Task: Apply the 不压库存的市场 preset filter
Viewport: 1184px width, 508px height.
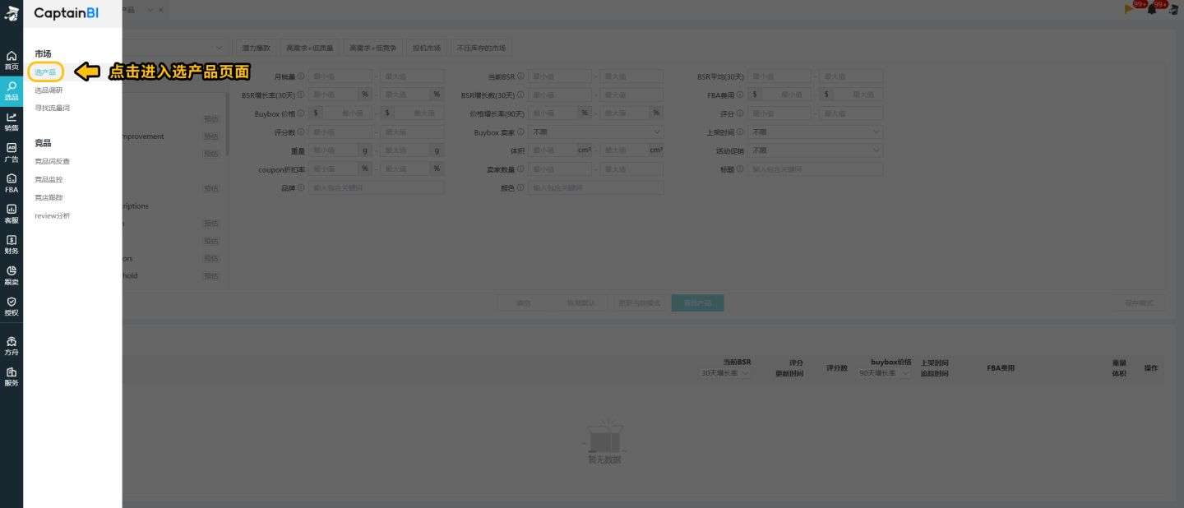Action: click(x=481, y=48)
